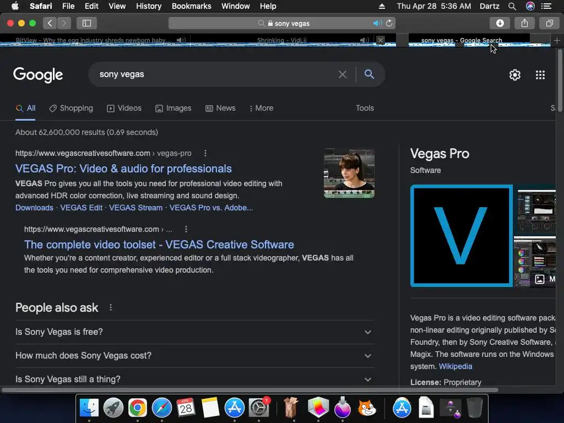
Task: Go forward with Safari forward arrow
Action: click(x=64, y=23)
